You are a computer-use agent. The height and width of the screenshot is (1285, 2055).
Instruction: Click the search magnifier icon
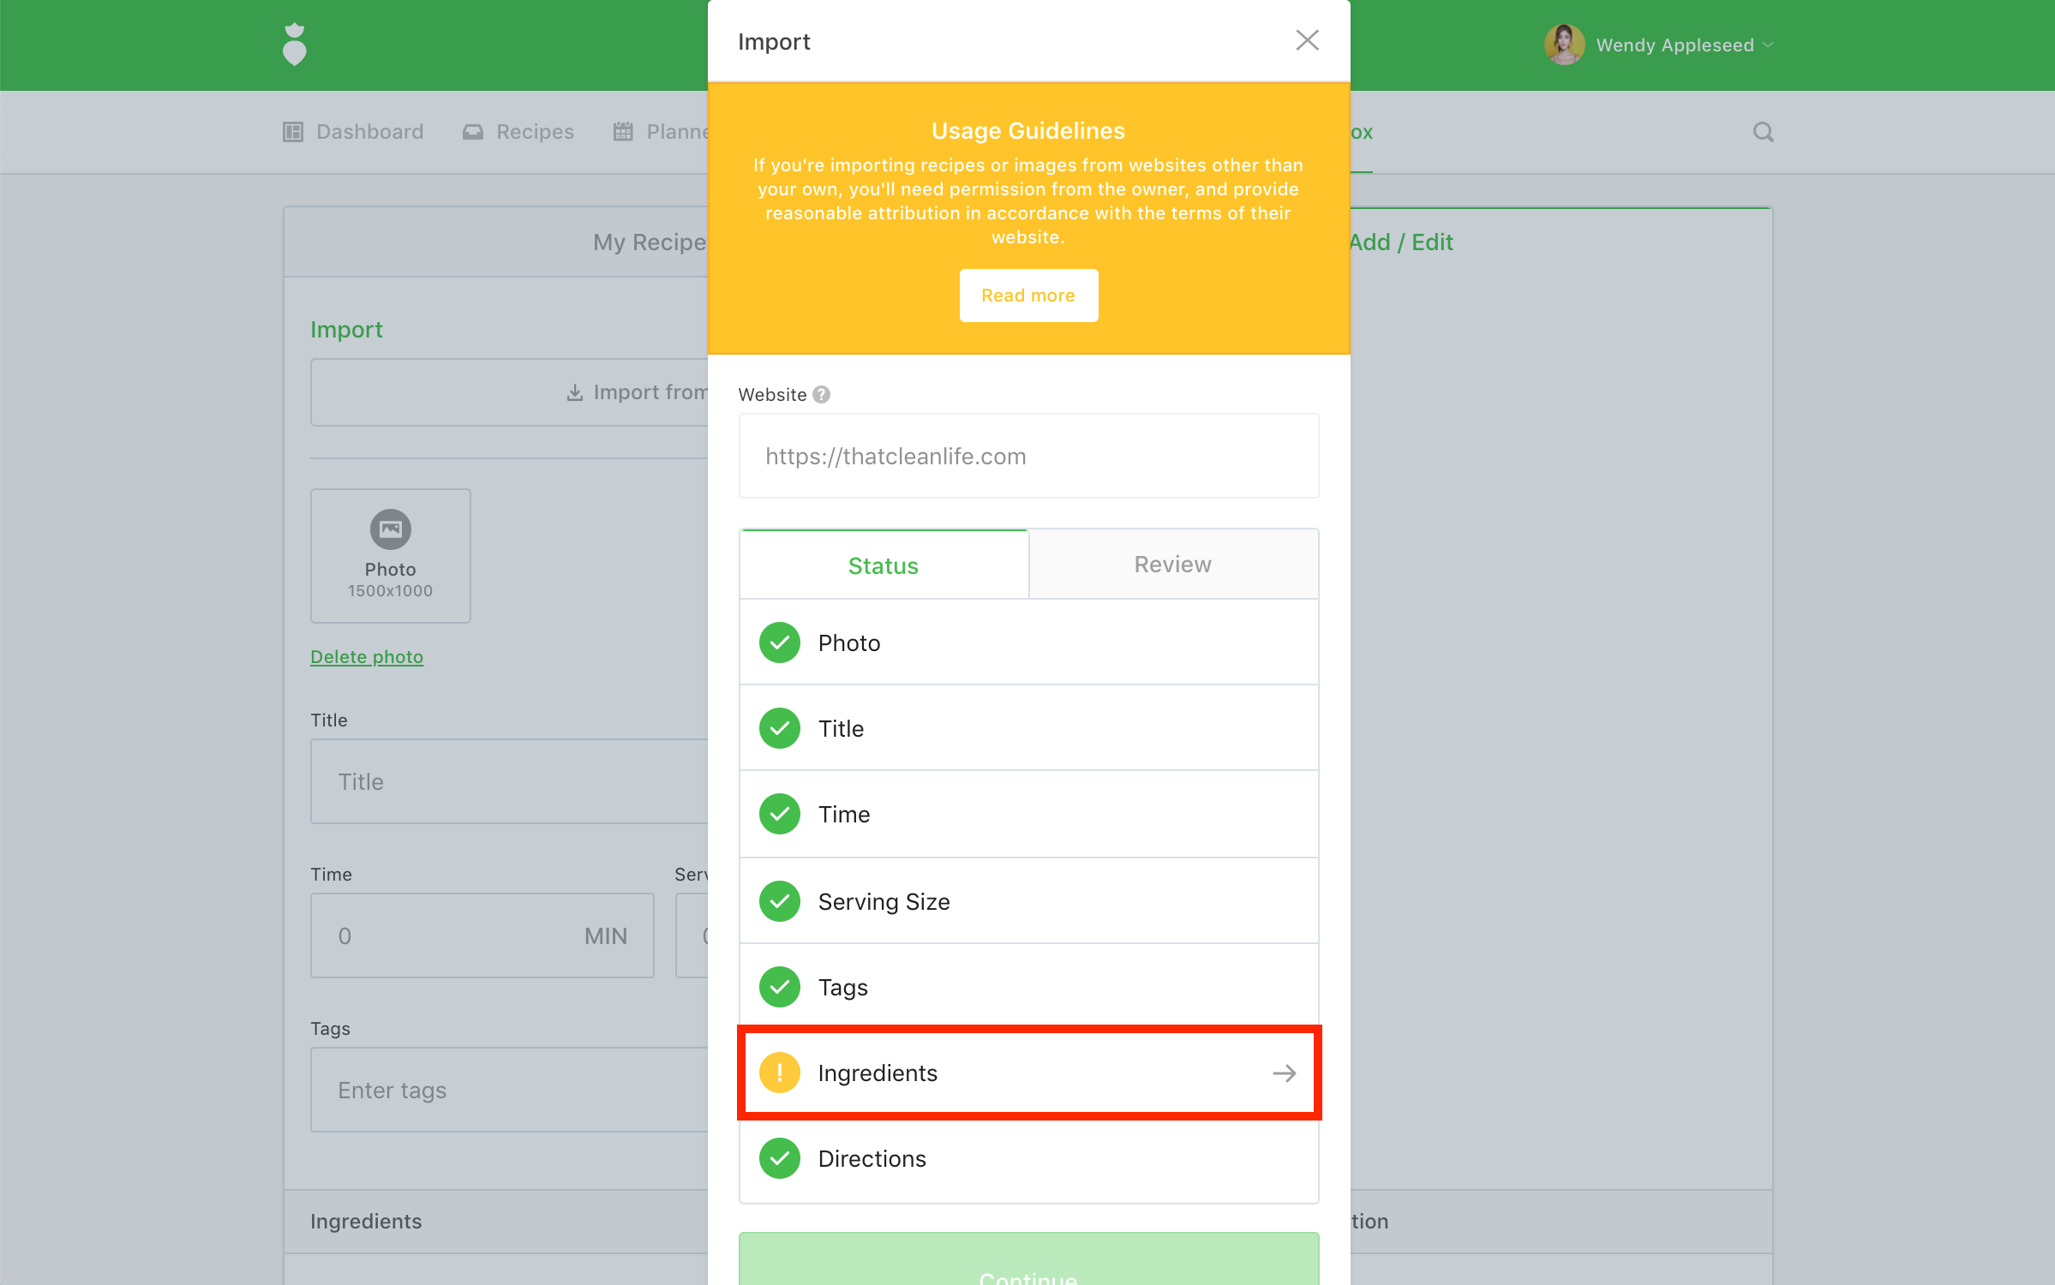click(1763, 132)
